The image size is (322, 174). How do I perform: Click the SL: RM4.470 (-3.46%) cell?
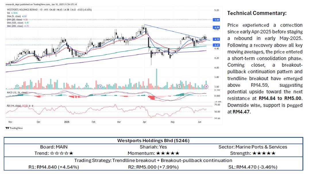tap(253, 167)
